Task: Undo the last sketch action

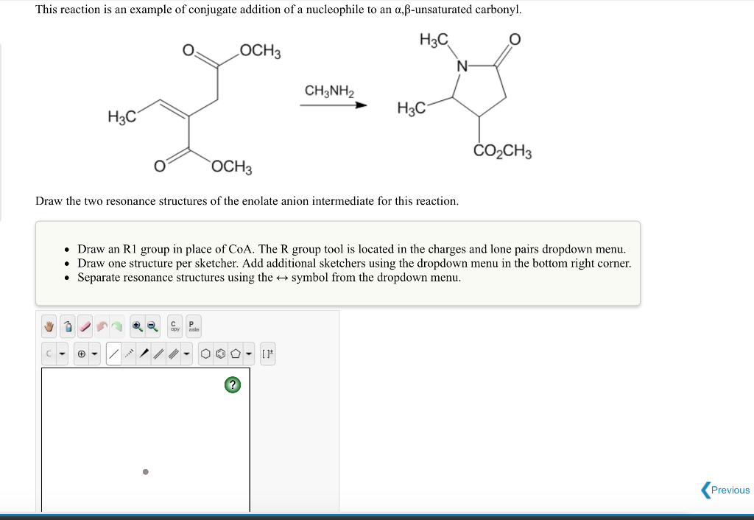Action: tap(102, 326)
